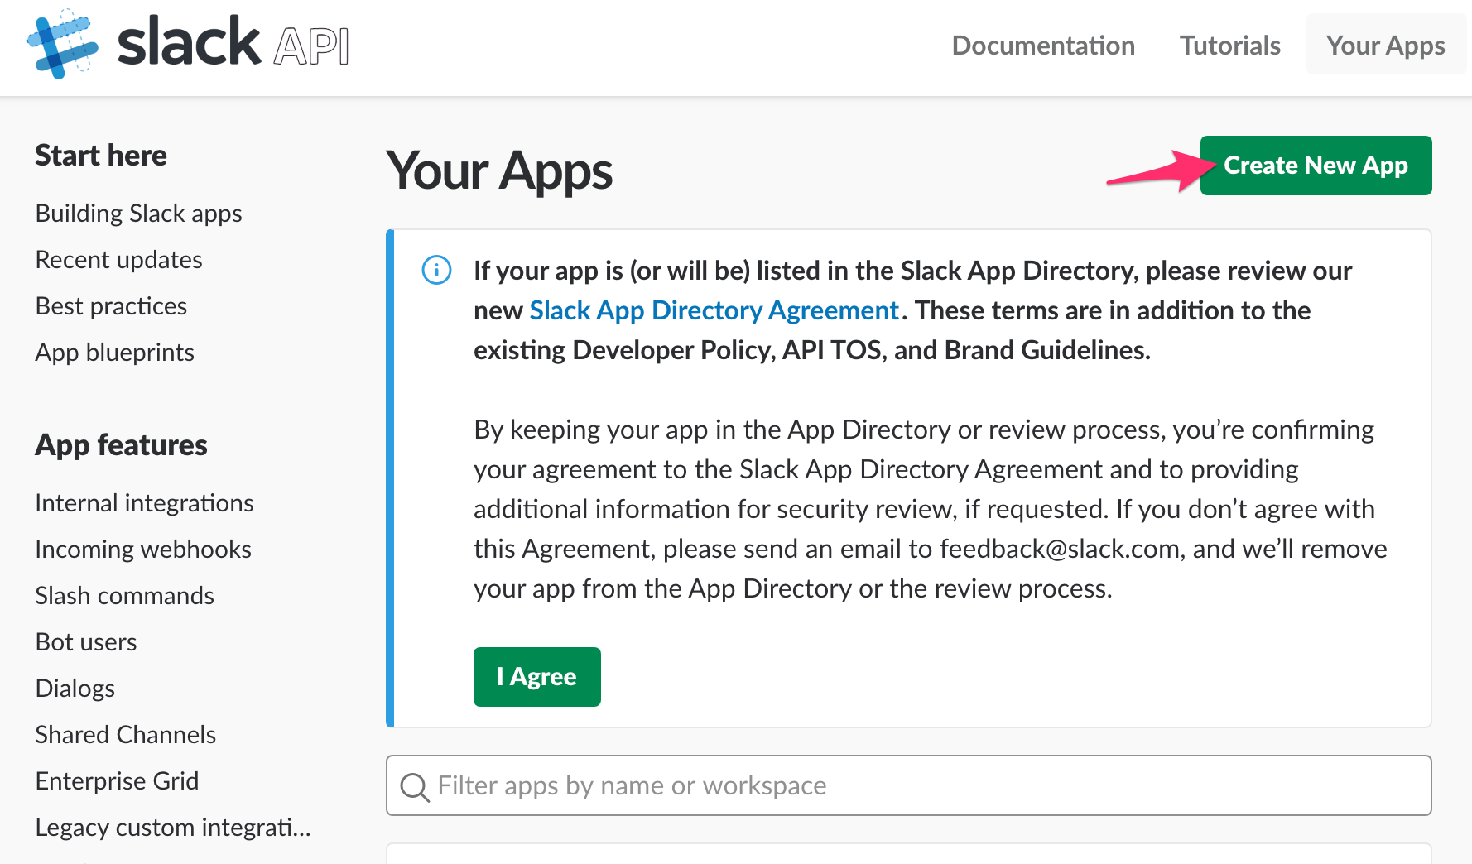The height and width of the screenshot is (864, 1472).
Task: Go to Incoming webhooks page
Action: (143, 550)
